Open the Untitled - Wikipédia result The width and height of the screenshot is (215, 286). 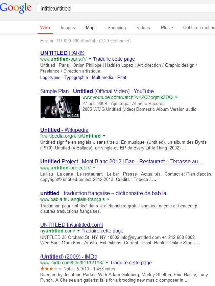(64, 130)
